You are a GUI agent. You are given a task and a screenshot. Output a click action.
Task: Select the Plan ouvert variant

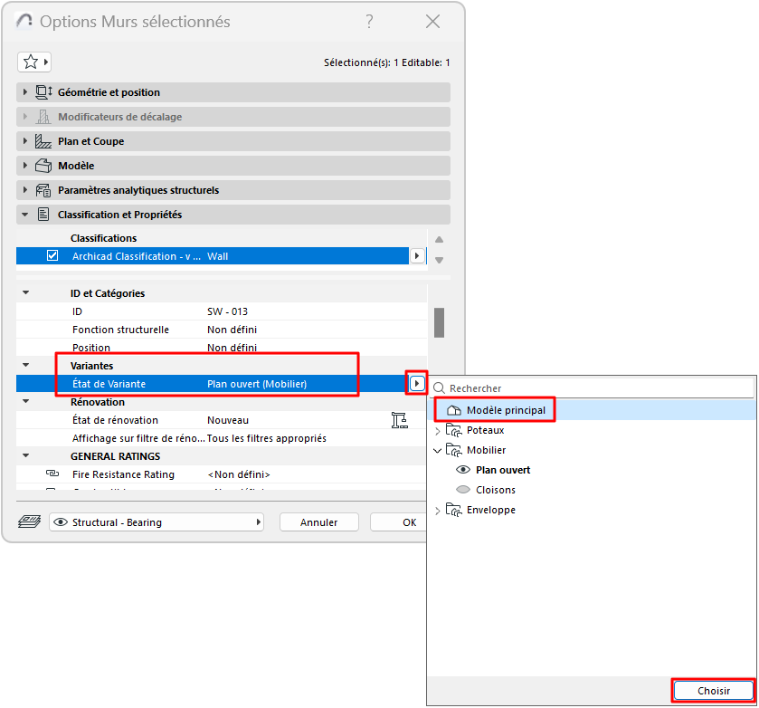coord(502,470)
